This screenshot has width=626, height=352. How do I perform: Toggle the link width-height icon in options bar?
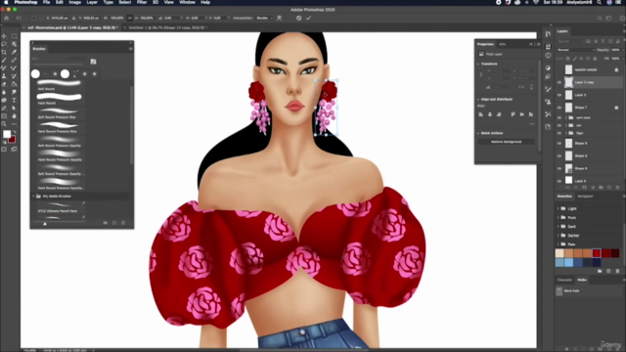point(130,18)
